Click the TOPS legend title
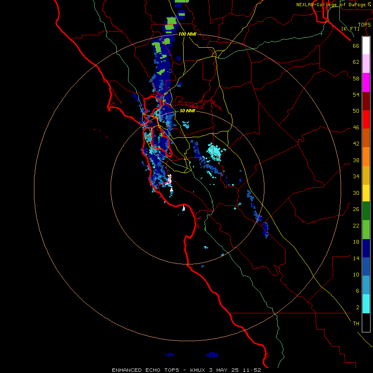Viewport: 373px width, 373px height. 364,24
